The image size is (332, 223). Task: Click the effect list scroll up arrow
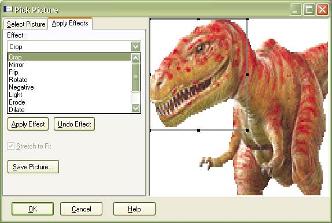(135, 58)
